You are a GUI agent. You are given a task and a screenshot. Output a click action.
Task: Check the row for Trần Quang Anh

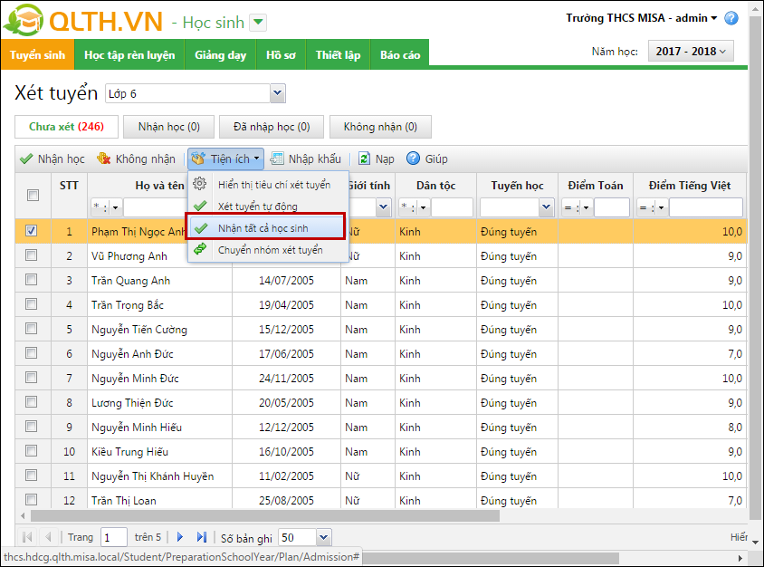click(32, 280)
